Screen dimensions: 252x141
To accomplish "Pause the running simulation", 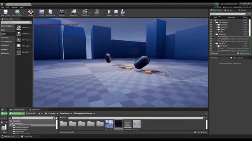I will (x=109, y=12).
